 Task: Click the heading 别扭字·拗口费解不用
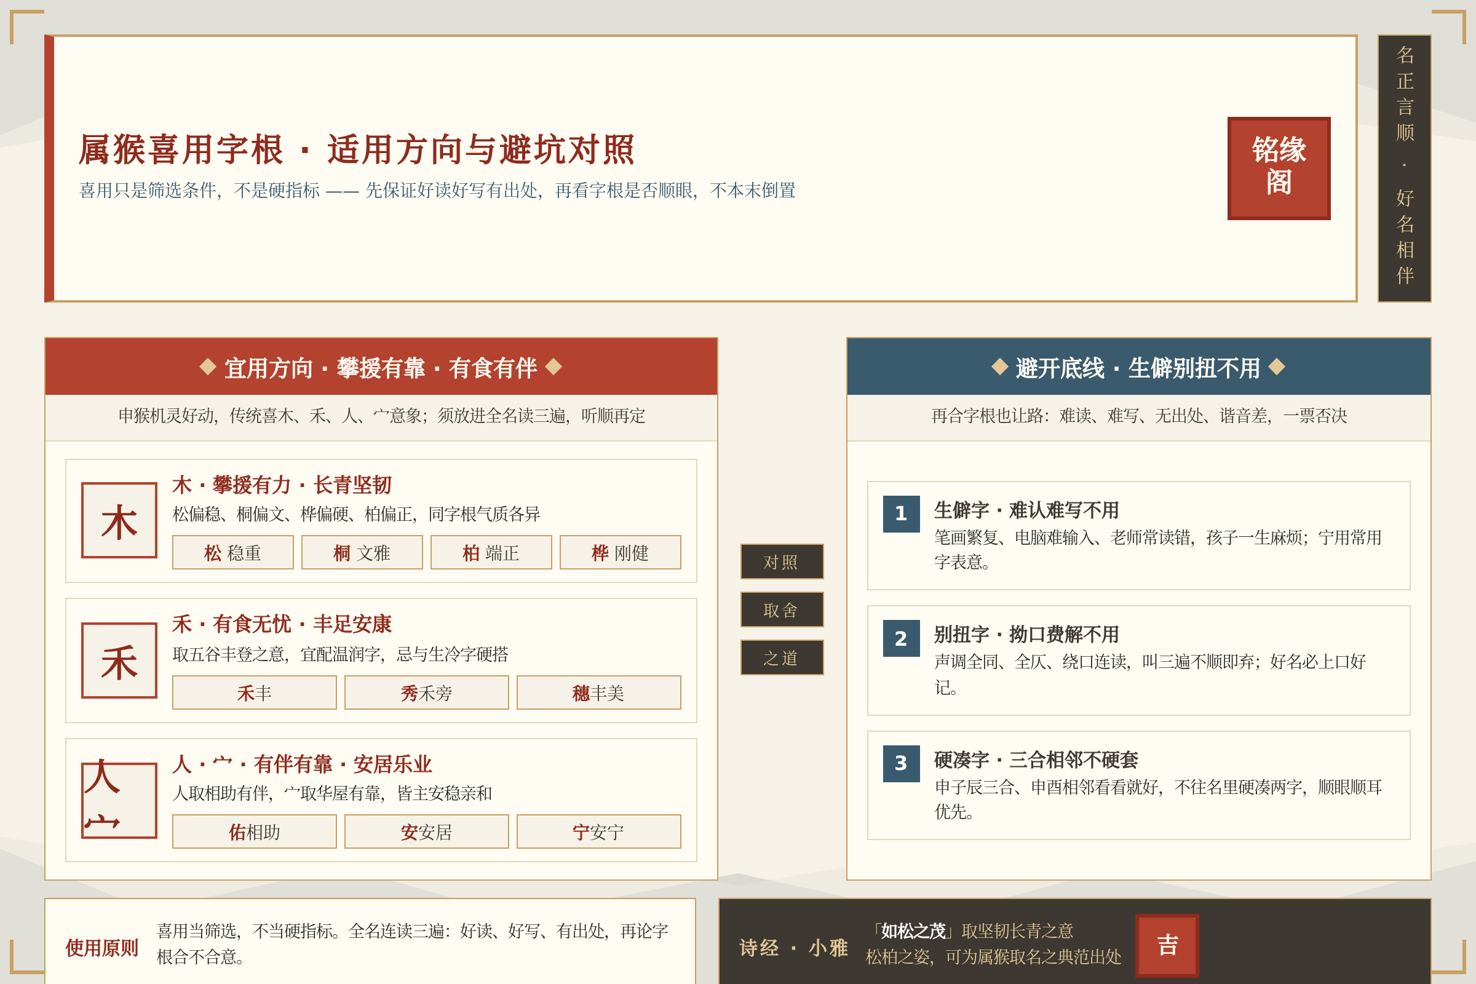[1026, 635]
